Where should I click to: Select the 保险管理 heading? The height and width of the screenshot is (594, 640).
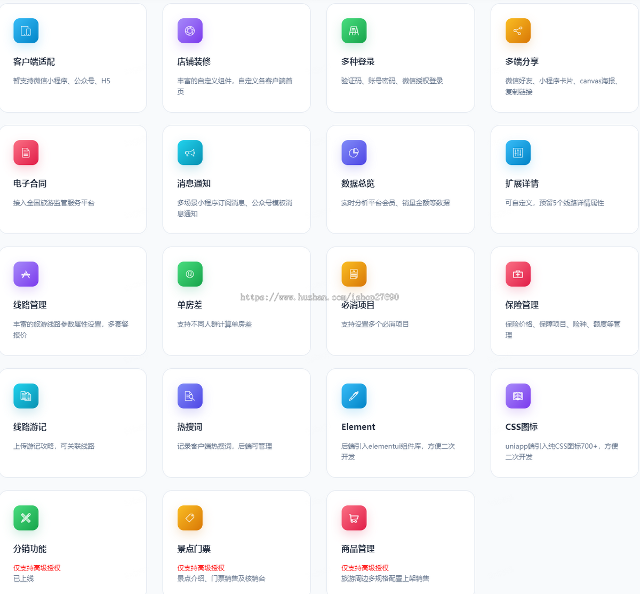pos(522,305)
